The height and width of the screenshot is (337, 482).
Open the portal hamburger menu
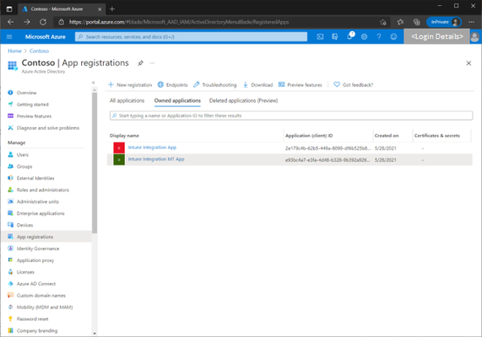click(x=9, y=37)
